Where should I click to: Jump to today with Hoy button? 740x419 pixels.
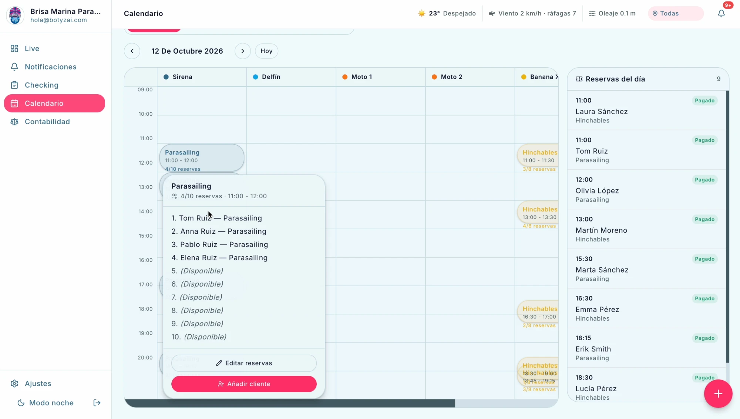(266, 51)
